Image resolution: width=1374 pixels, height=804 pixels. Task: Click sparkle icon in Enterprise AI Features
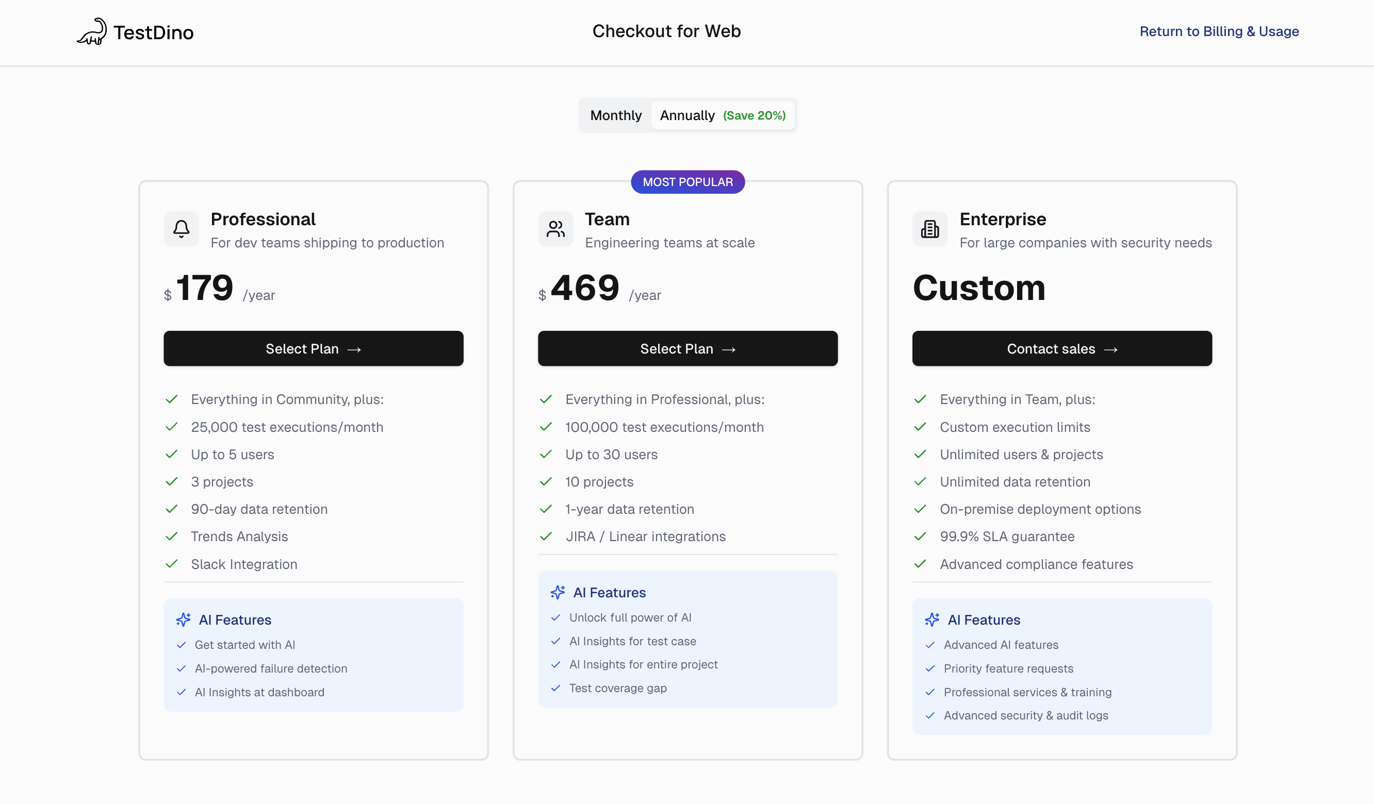(932, 620)
